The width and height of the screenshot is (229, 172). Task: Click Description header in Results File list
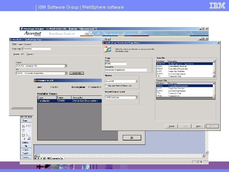pyautogui.click(x=190, y=83)
